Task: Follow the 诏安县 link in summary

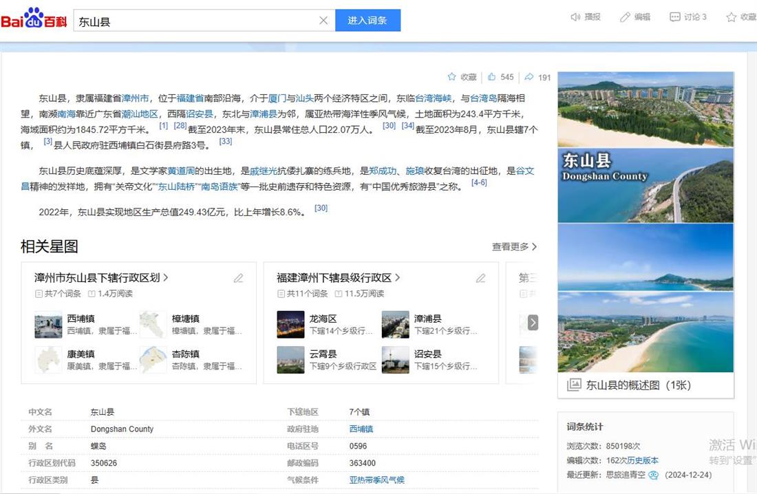Action: [200, 114]
